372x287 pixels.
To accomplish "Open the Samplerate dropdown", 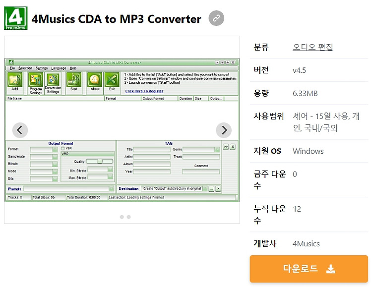I will coord(55,157).
